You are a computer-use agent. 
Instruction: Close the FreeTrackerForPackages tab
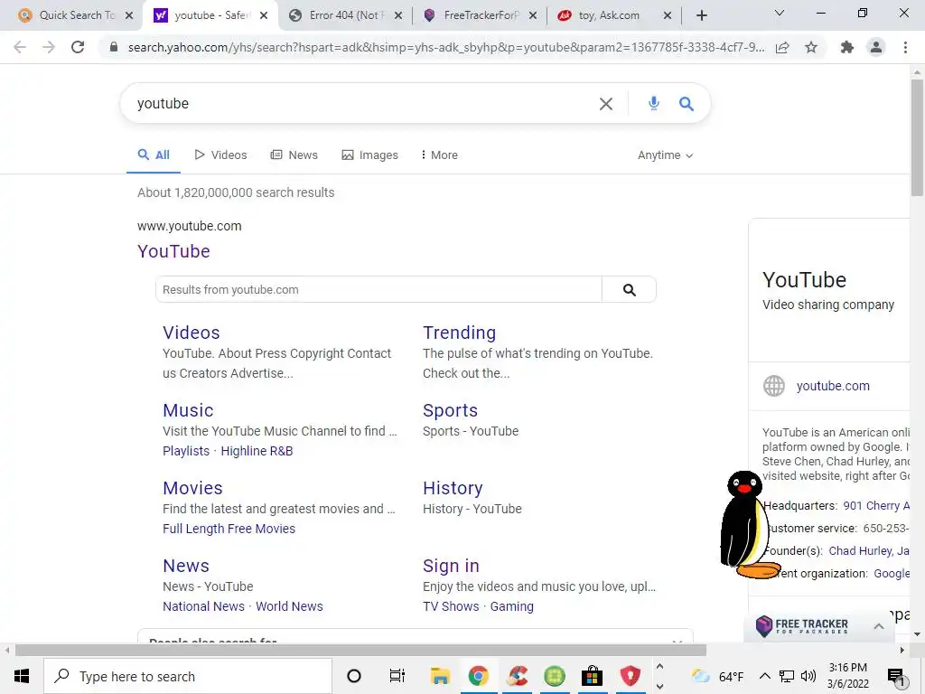(x=533, y=15)
